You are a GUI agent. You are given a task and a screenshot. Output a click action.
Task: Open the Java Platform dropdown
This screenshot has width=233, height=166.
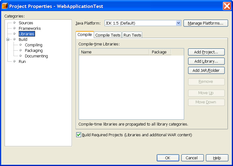pyautogui.click(x=178, y=23)
